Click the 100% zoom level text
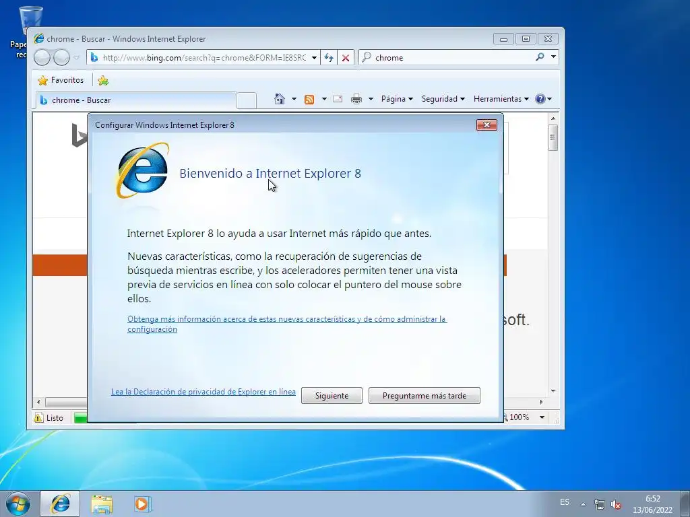 tap(520, 417)
